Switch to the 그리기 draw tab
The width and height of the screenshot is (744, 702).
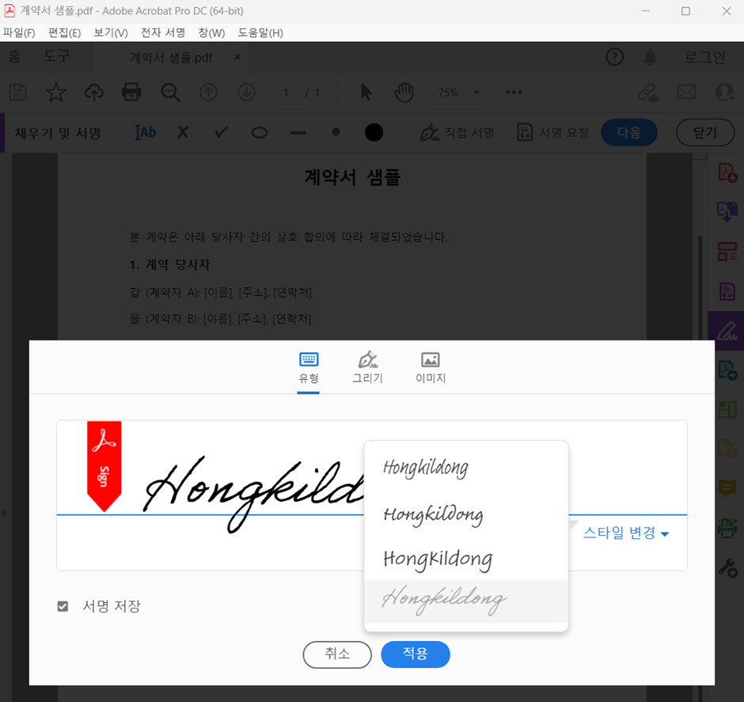pos(367,369)
